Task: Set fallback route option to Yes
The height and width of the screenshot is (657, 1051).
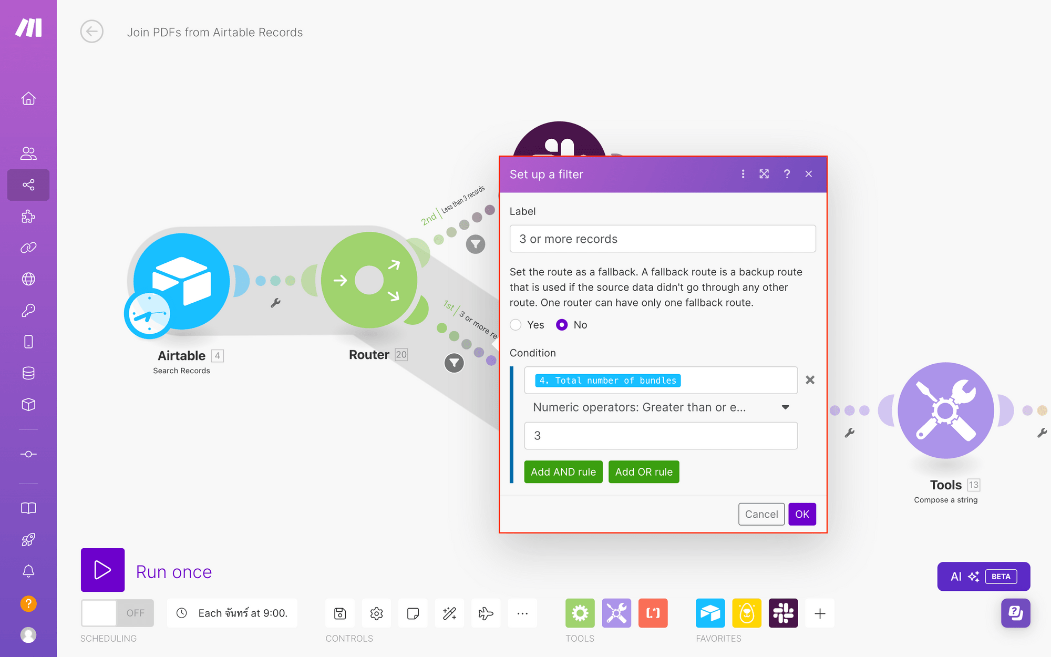Action: (x=516, y=325)
